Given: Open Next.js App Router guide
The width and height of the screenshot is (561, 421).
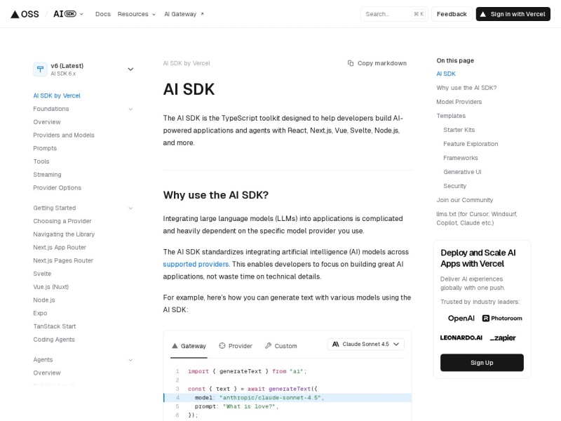Looking at the screenshot, I should [x=60, y=248].
